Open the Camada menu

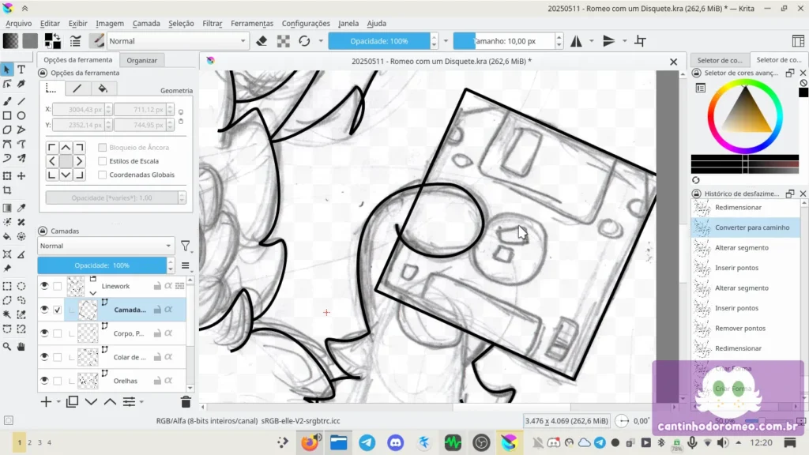tap(146, 23)
